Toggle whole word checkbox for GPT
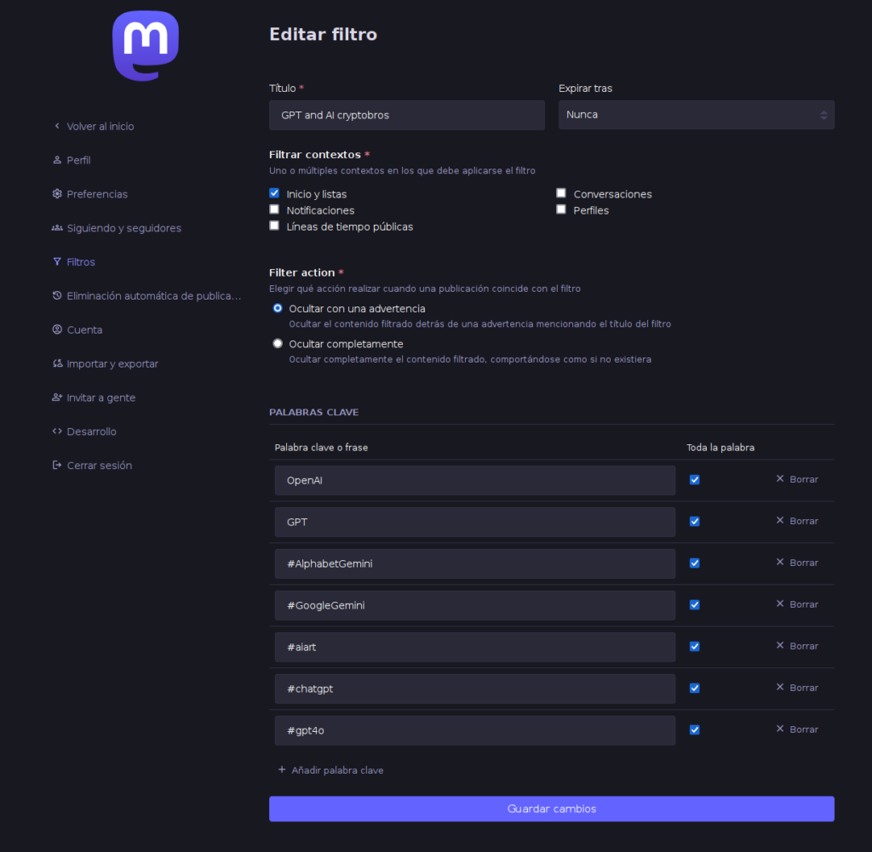The height and width of the screenshot is (852, 872). [695, 521]
